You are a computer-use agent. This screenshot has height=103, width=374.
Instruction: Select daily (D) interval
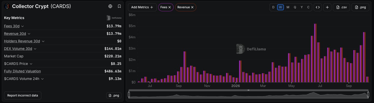[x=273, y=7]
